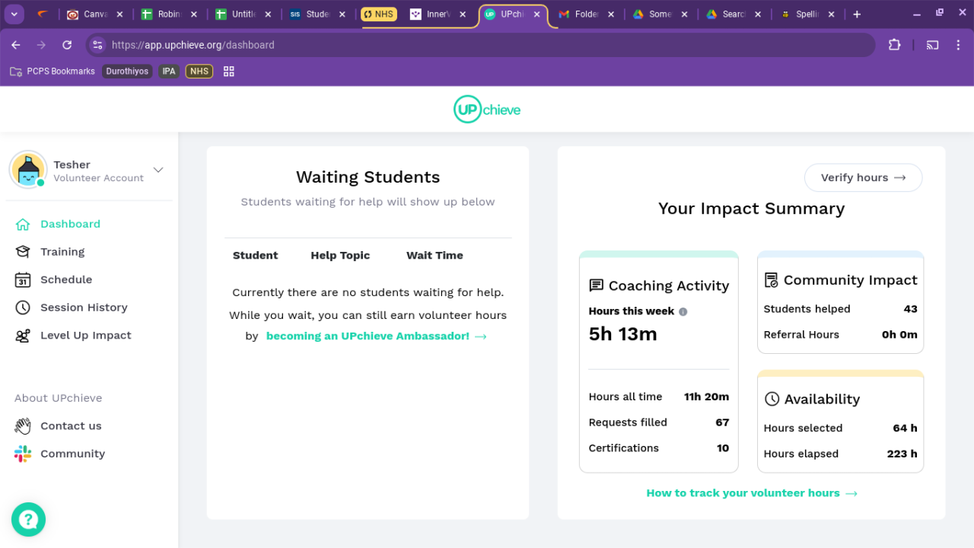This screenshot has width=974, height=548.
Task: Click the Coaching Activity chat icon
Action: coord(597,285)
